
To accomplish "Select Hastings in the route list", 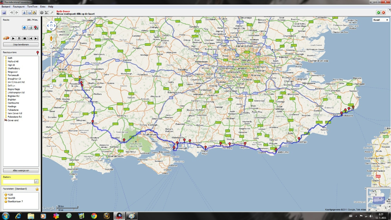I will pyautogui.click(x=13, y=106).
